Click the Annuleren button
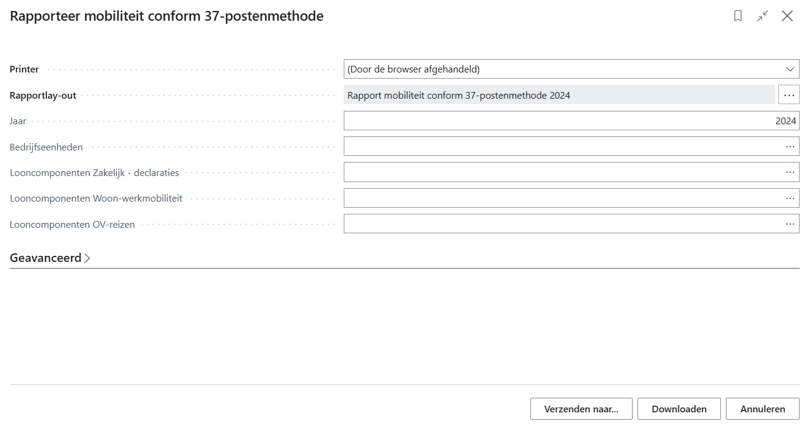Viewport: 810px width, 430px height. [762, 409]
